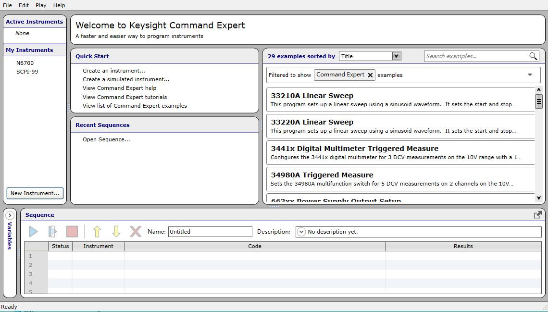
Task: Open View list of Command Expert examples
Action: click(x=135, y=106)
